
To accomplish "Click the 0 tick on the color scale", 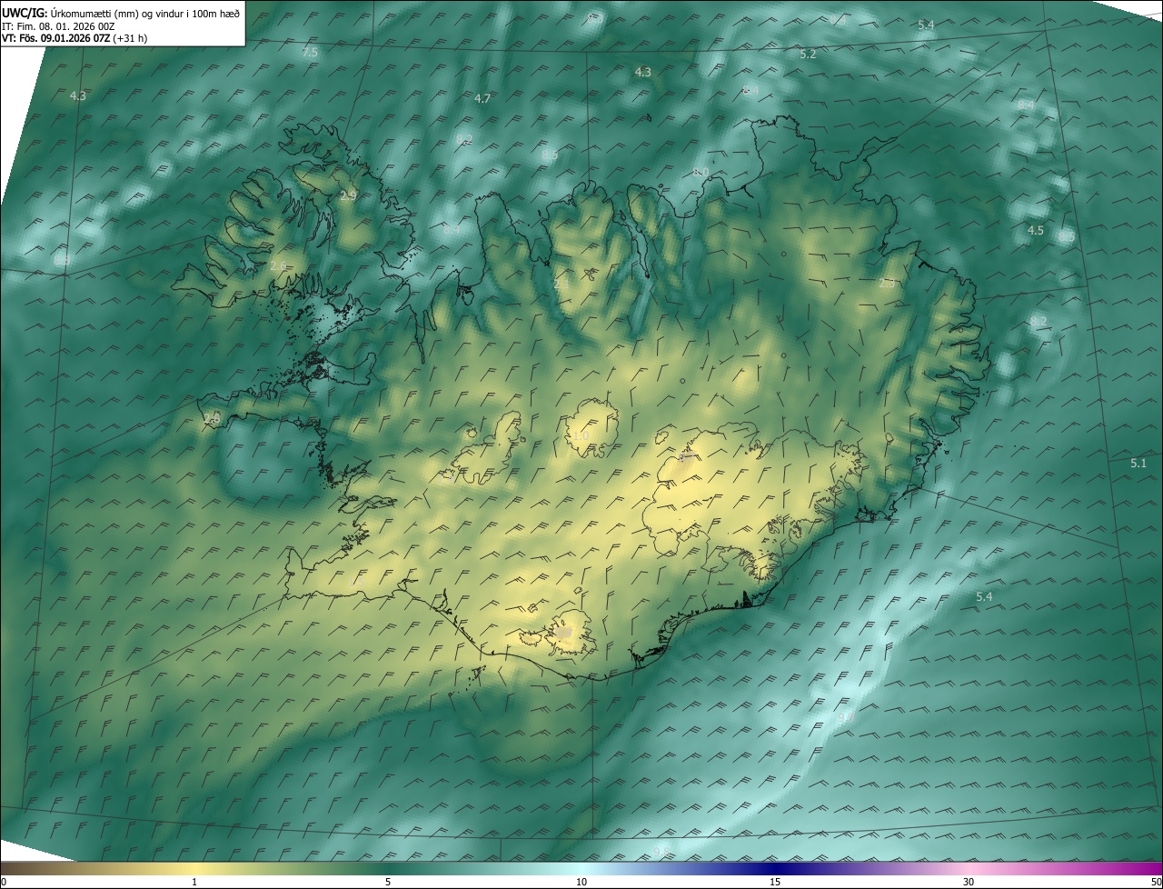I will 3,882.
